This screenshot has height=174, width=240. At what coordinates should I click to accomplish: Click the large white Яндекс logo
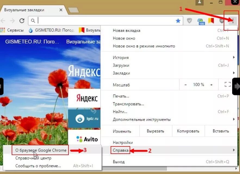[x=84, y=71]
